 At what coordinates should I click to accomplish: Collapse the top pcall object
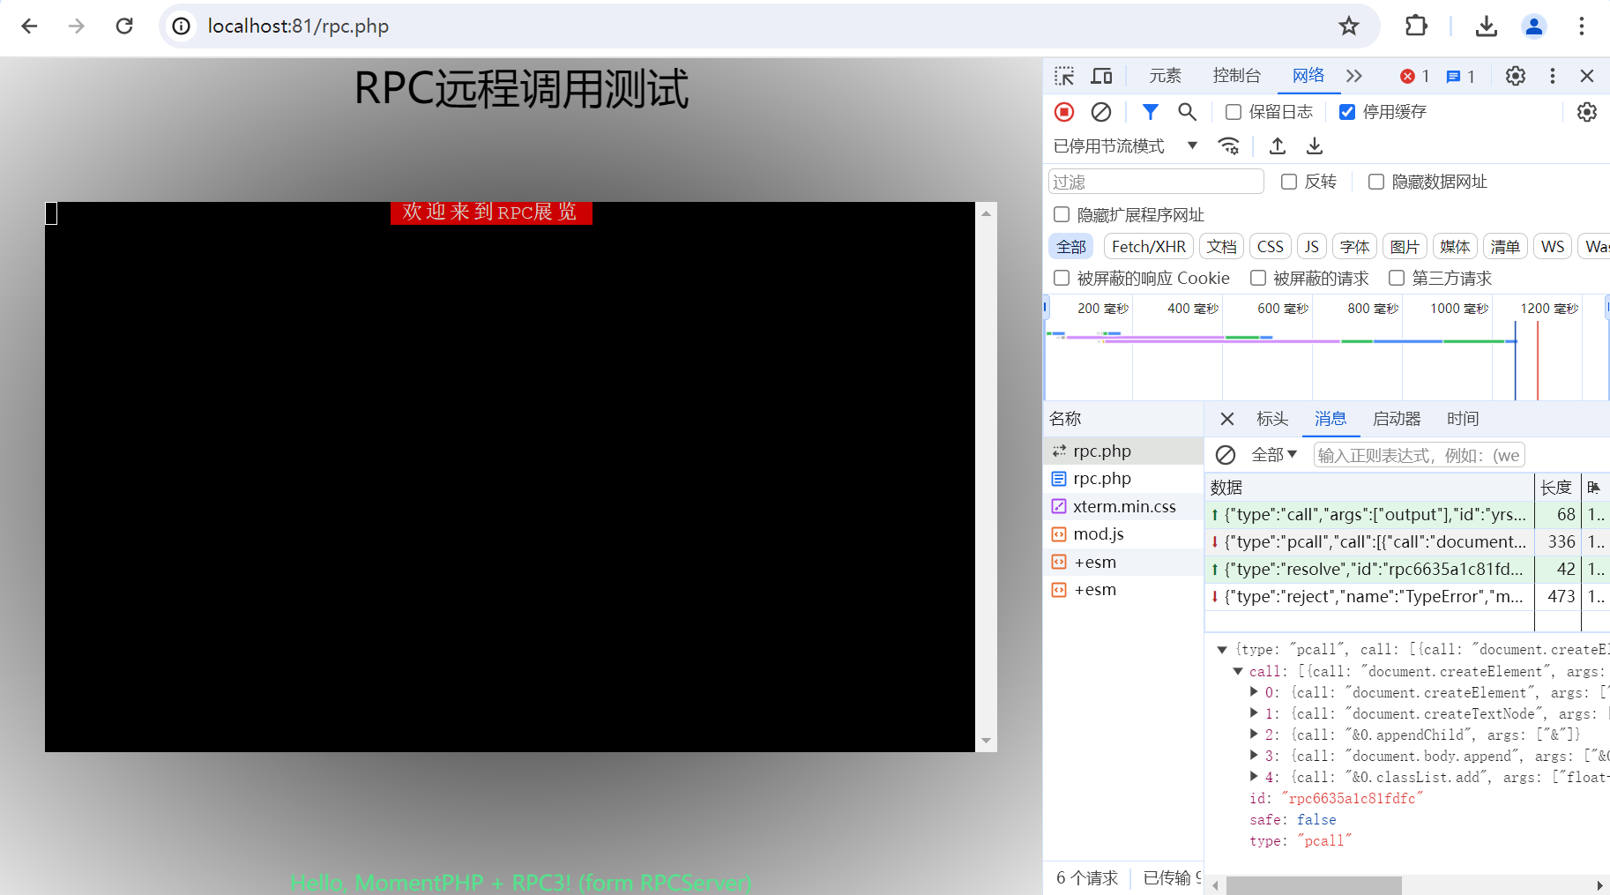[x=1222, y=650]
